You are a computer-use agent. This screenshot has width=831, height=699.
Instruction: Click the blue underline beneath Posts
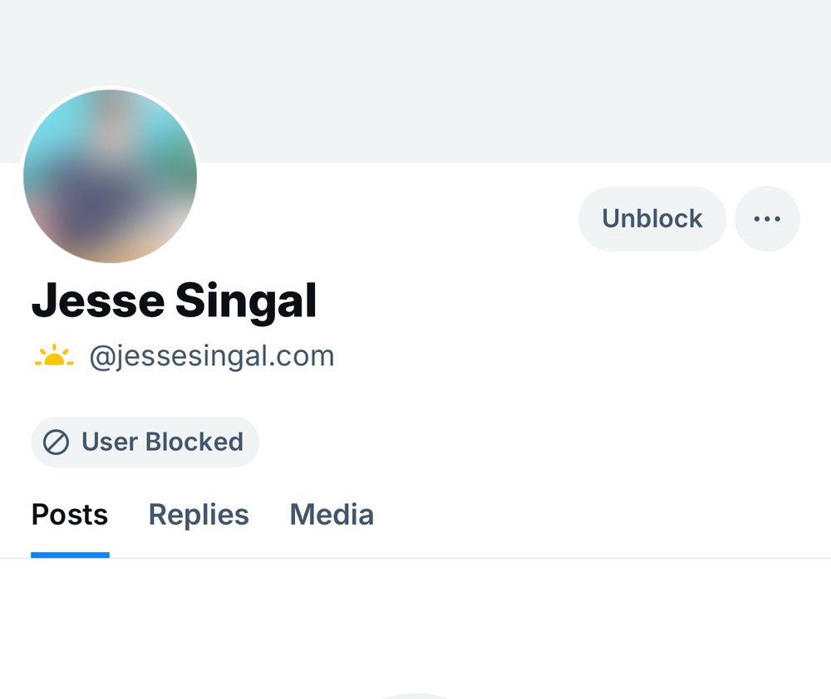click(69, 550)
